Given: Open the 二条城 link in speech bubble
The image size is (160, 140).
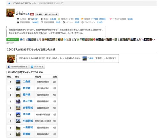Looking at the screenshot, I should click(x=90, y=58).
